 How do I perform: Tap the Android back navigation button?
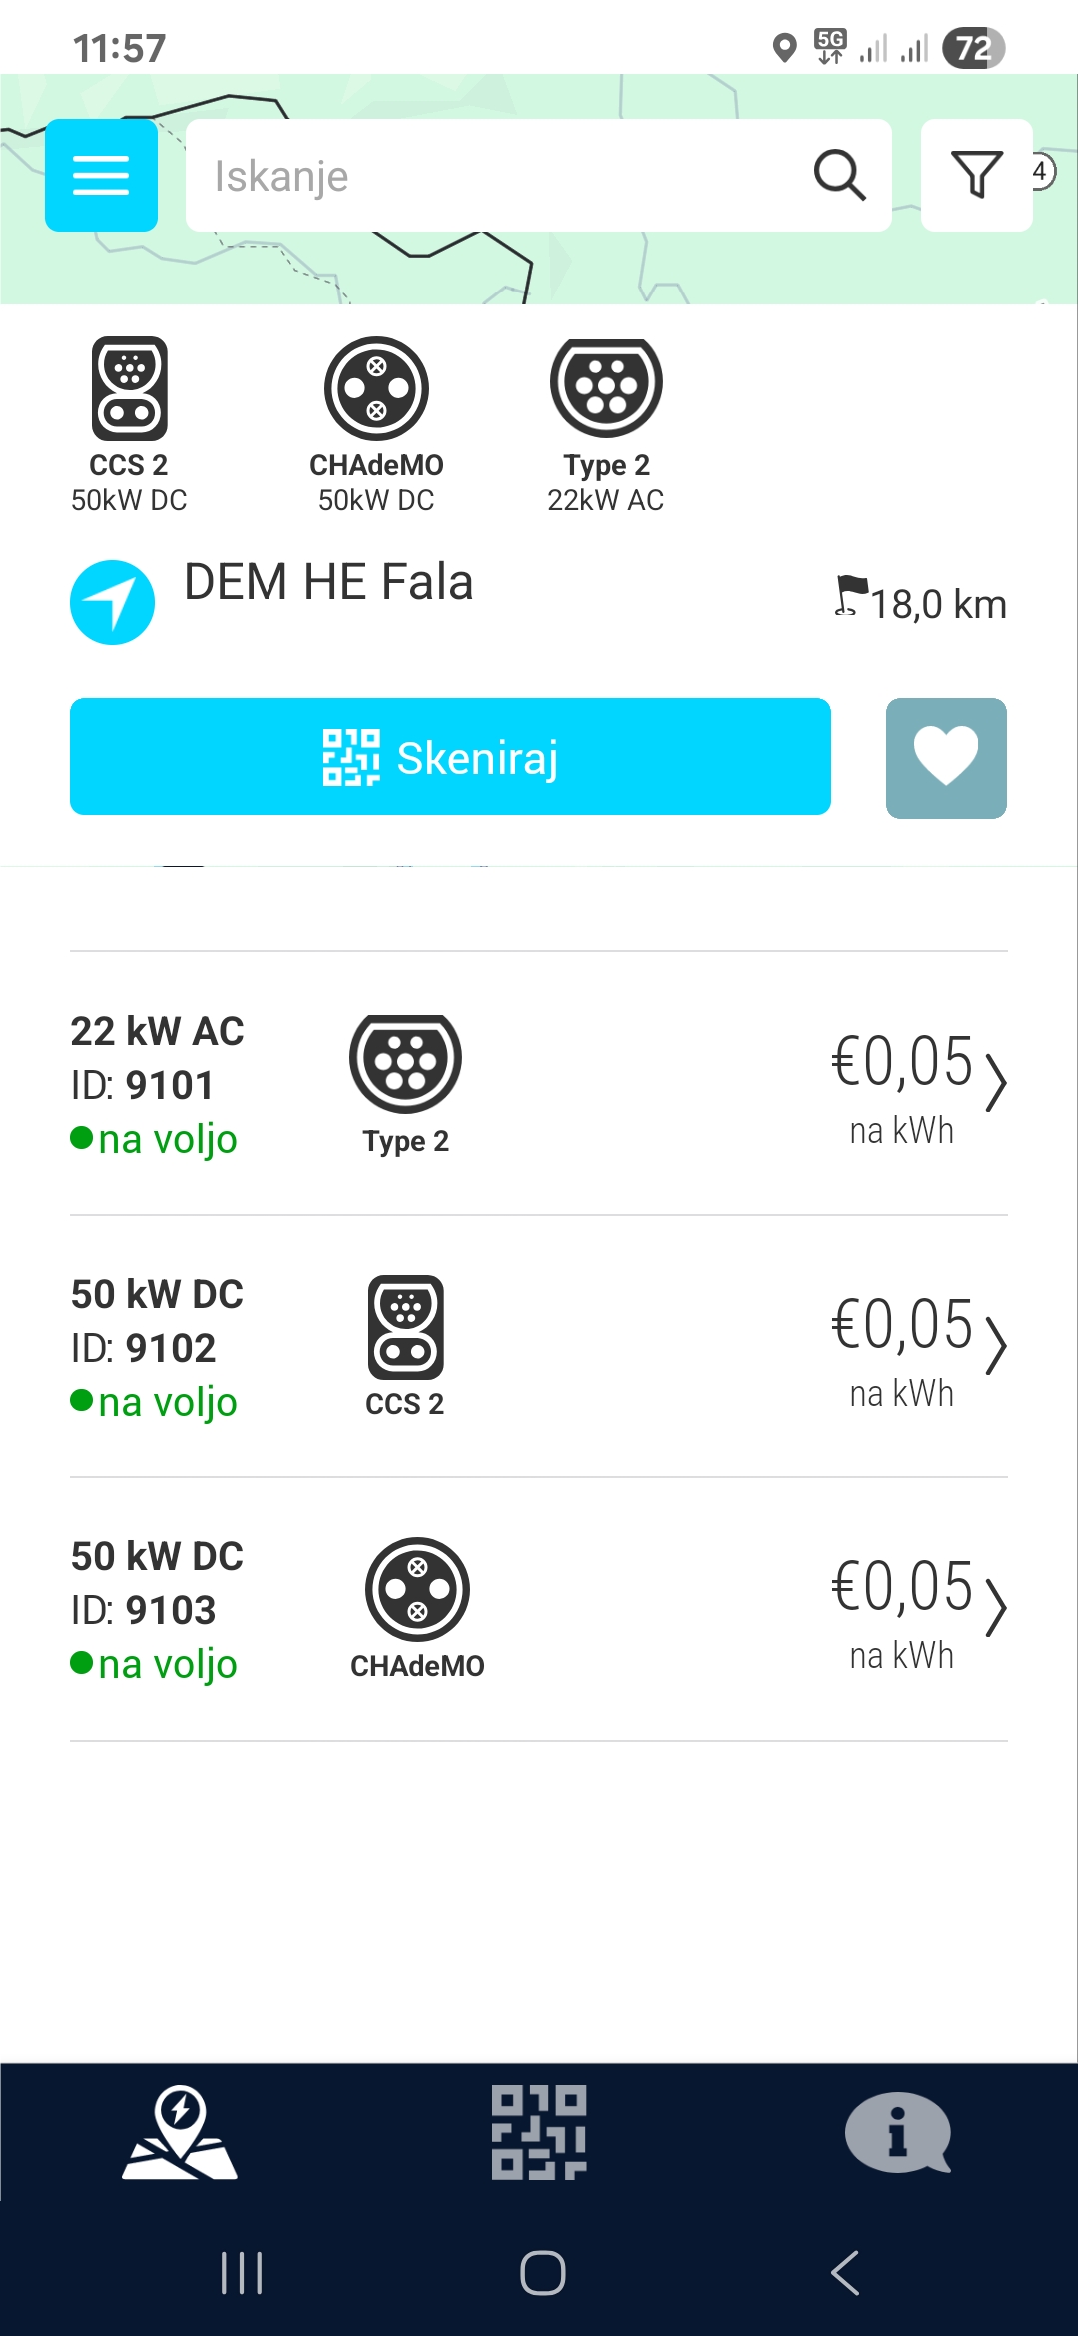(845, 2273)
